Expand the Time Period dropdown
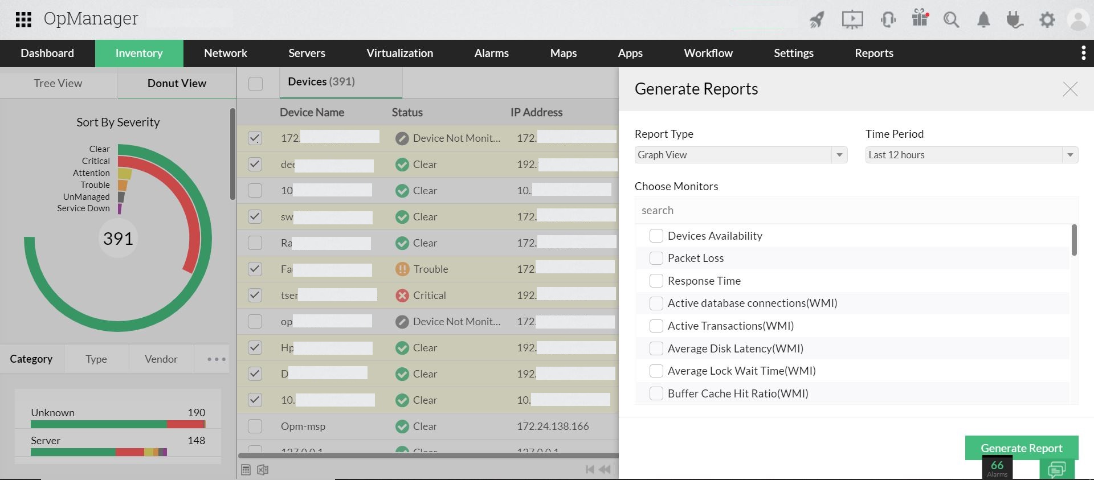 pyautogui.click(x=971, y=155)
